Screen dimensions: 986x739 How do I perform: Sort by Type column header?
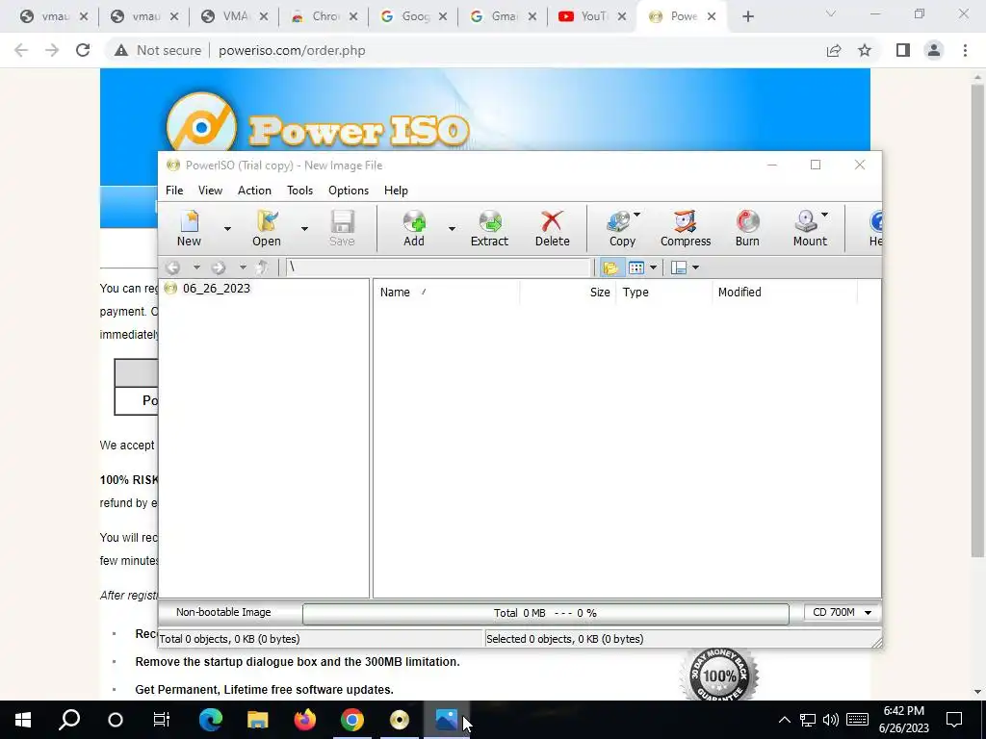coord(663,293)
